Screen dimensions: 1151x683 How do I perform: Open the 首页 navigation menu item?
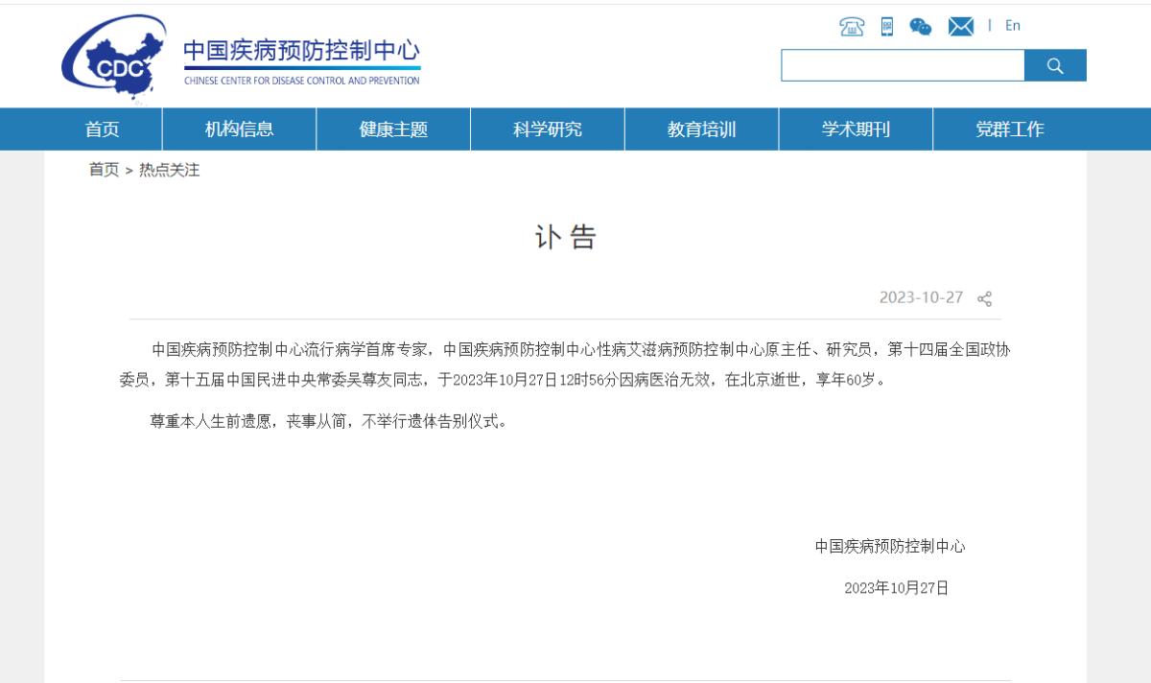(x=103, y=130)
